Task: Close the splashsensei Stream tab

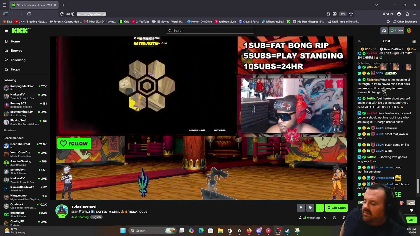Action: click(55, 5)
